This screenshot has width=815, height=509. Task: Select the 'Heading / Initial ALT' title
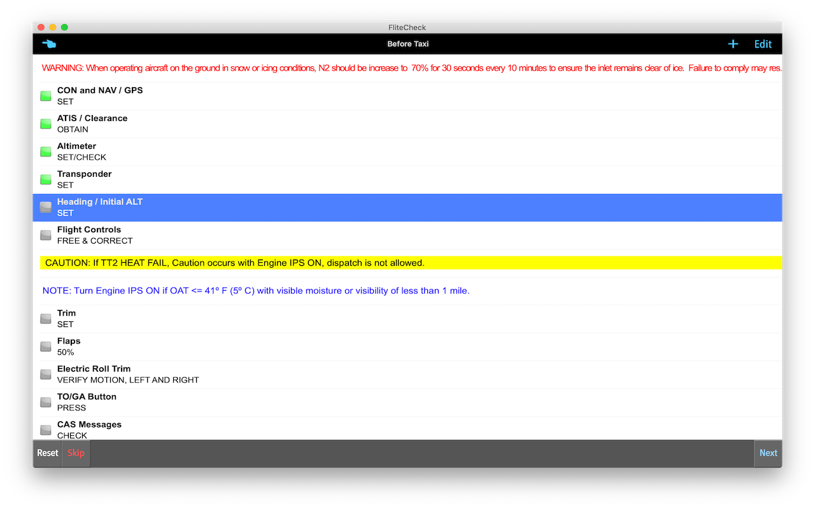(100, 202)
